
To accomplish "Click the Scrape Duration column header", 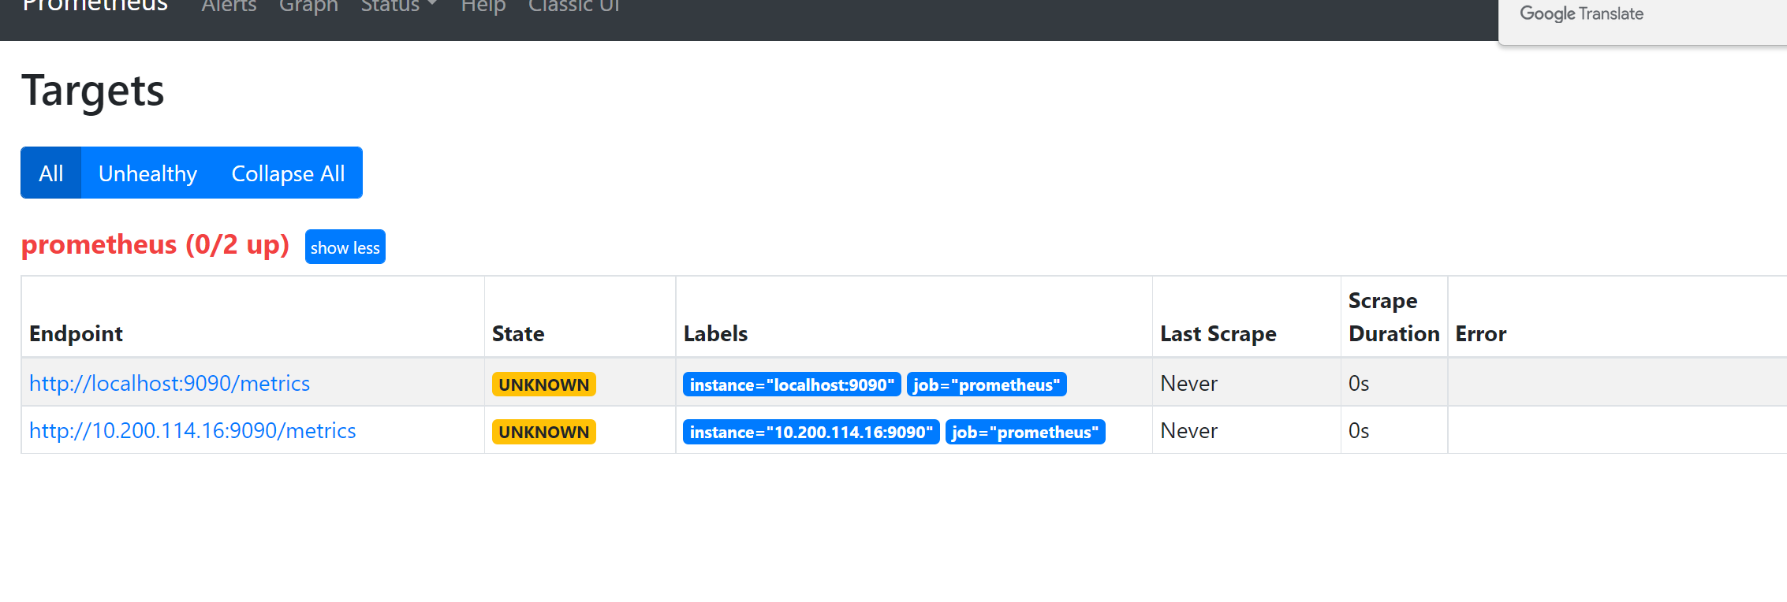I will pyautogui.click(x=1394, y=317).
